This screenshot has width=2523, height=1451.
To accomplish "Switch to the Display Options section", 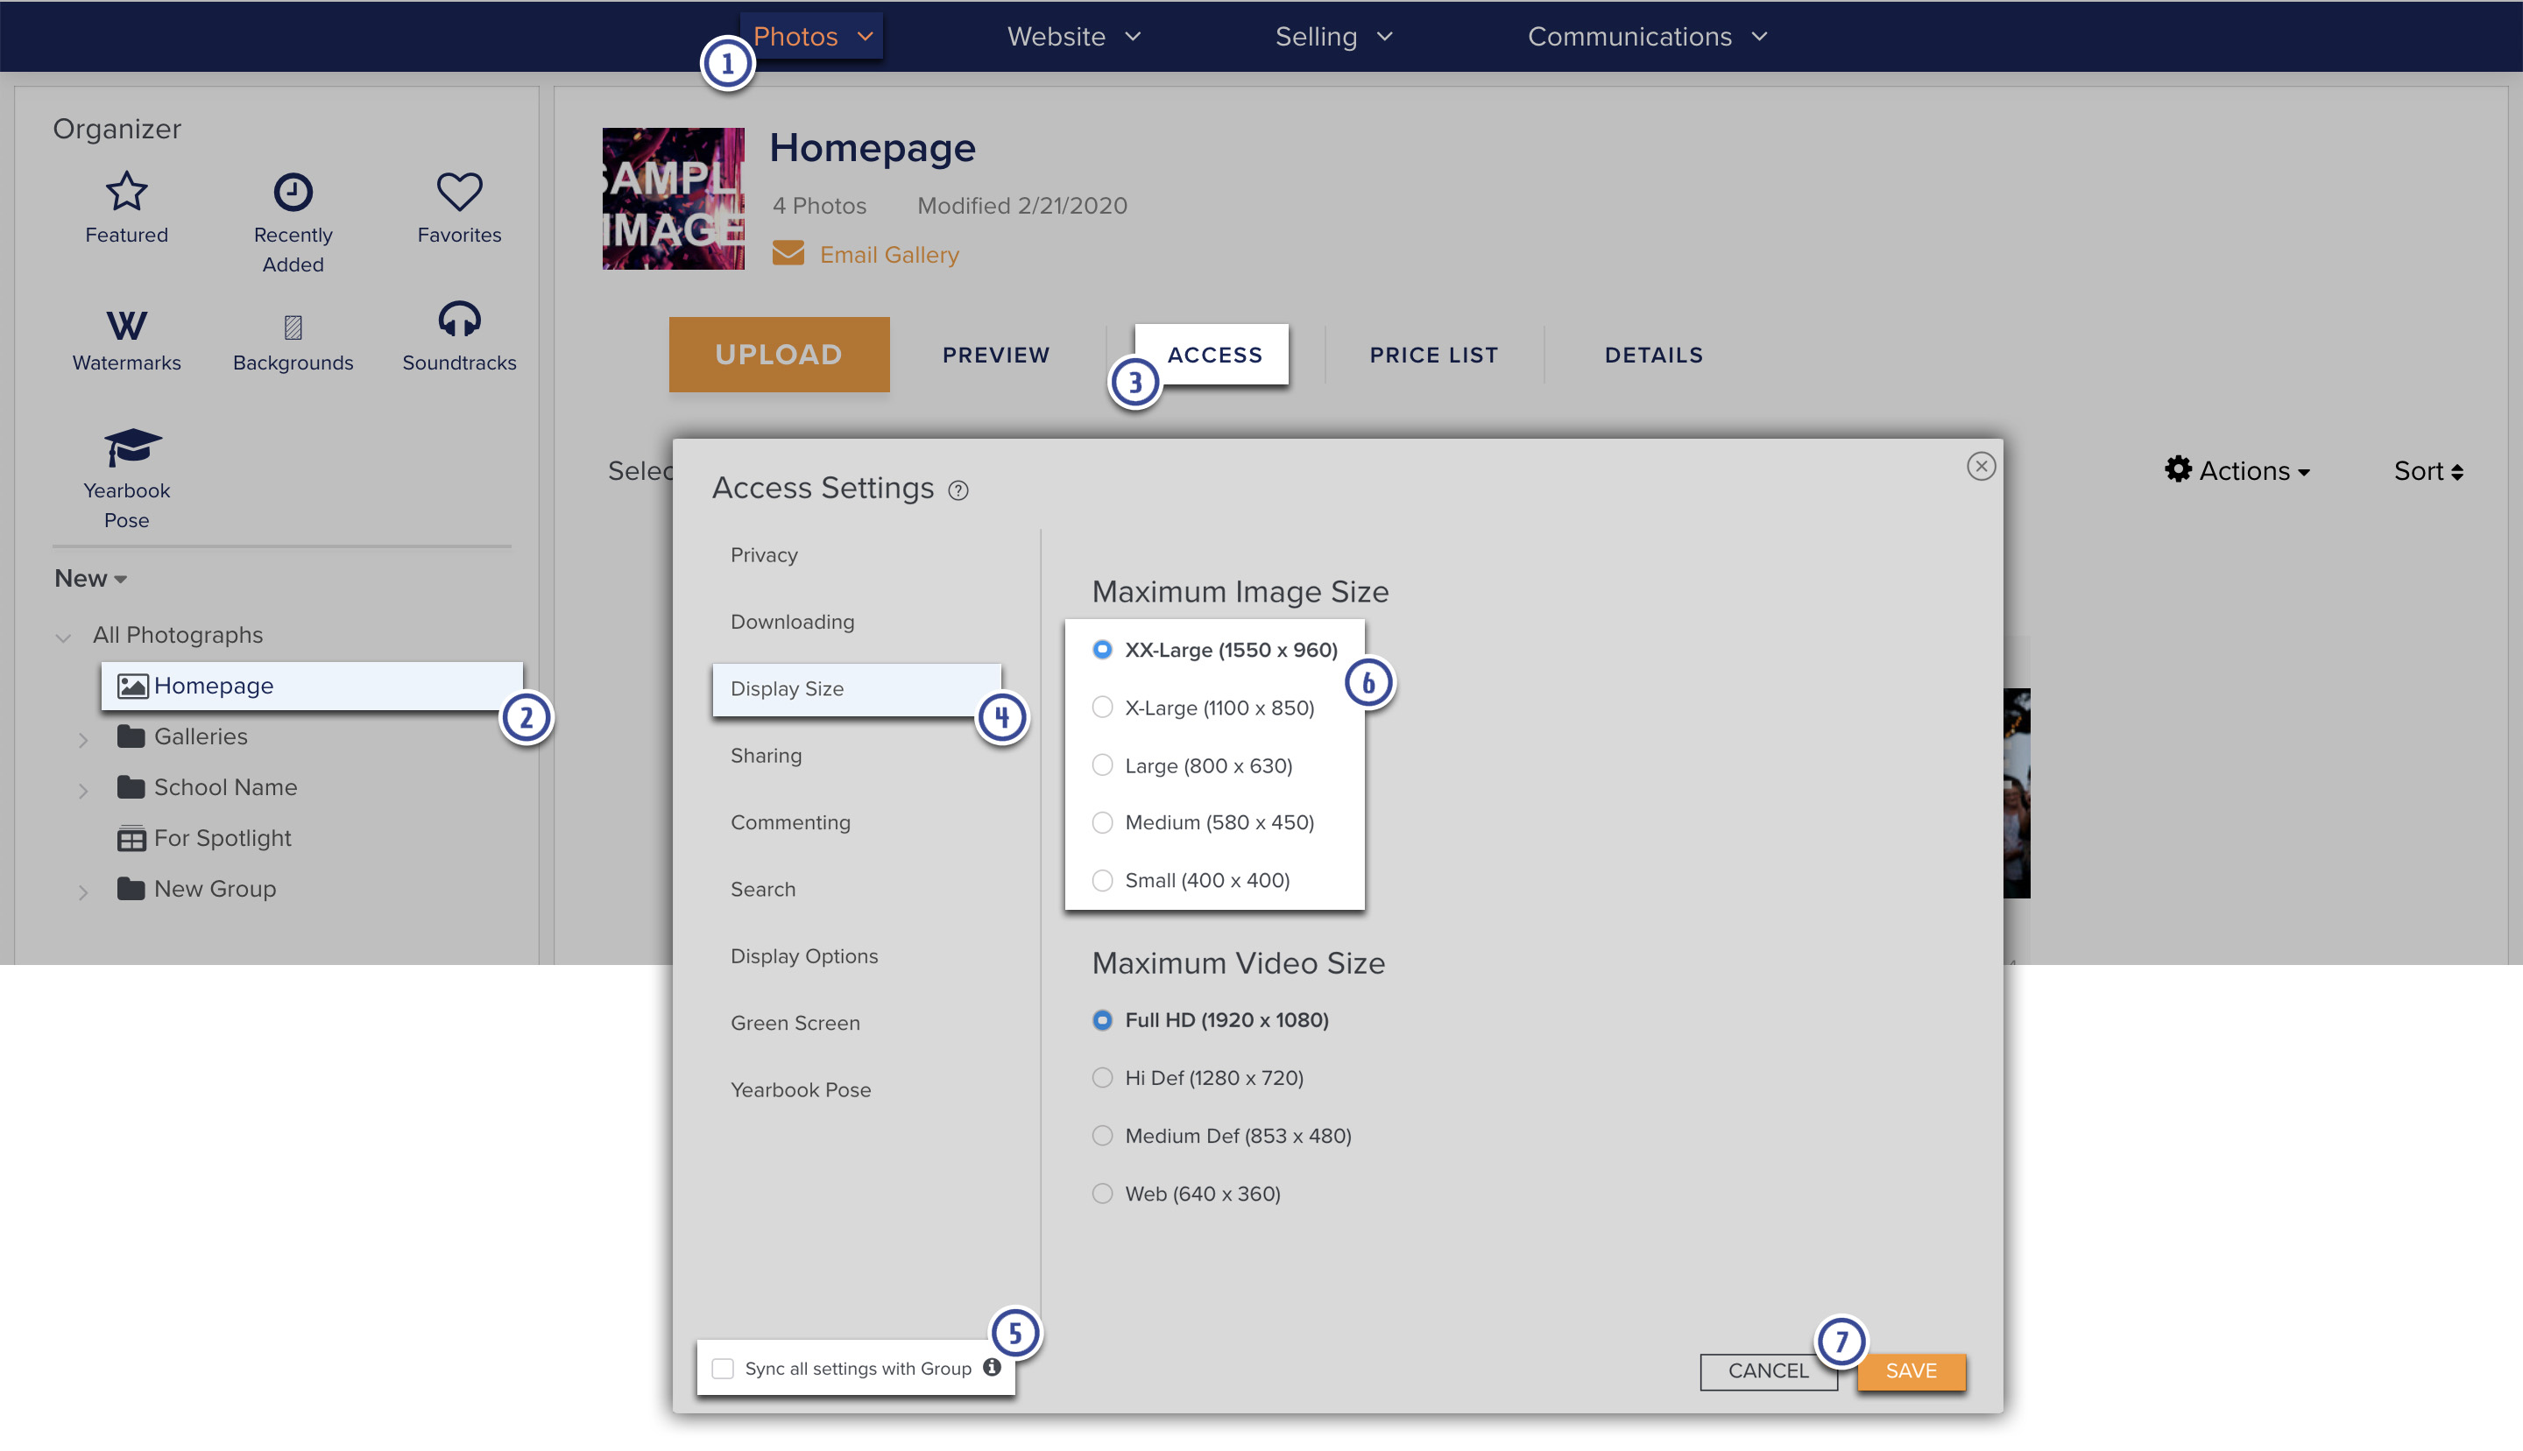I will pyautogui.click(x=803, y=955).
